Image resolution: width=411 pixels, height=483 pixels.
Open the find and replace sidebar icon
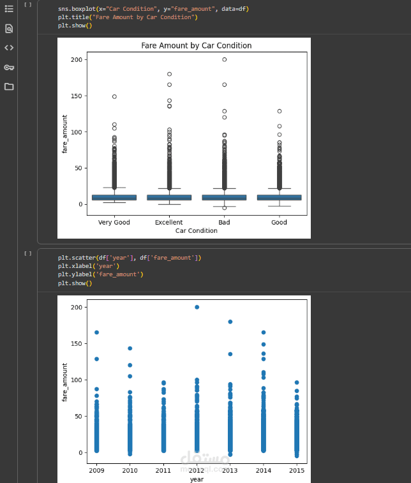click(9, 29)
